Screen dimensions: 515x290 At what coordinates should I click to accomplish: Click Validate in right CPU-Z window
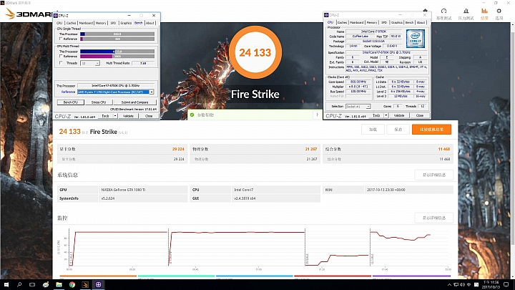[x=399, y=115]
